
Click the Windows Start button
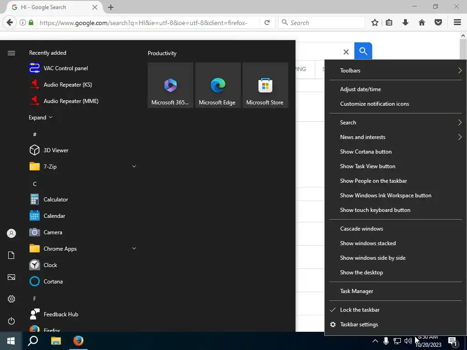click(11, 341)
